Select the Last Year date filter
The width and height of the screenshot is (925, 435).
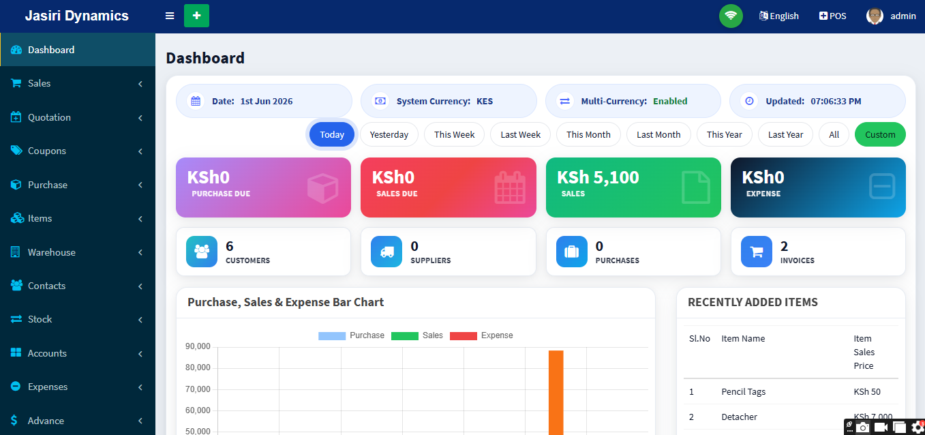(x=785, y=134)
